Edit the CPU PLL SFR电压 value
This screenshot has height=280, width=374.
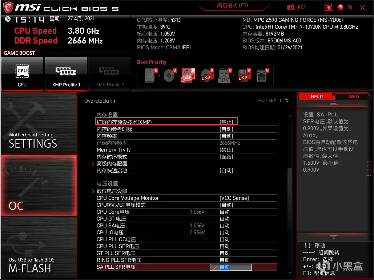point(187,246)
